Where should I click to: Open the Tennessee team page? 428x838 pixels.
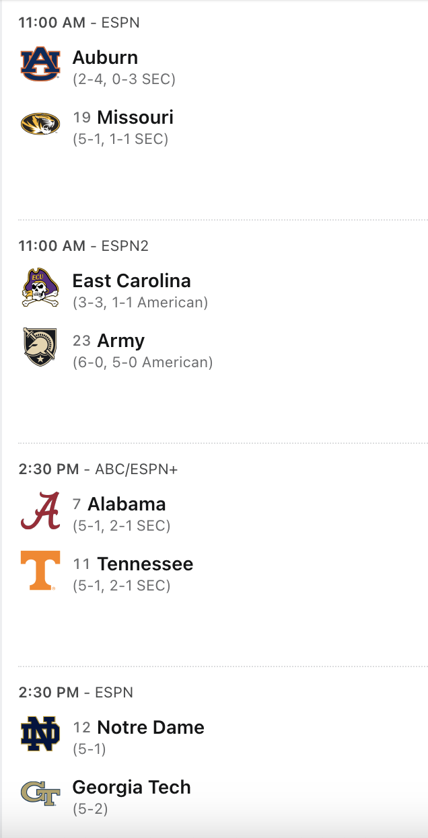coord(145,564)
